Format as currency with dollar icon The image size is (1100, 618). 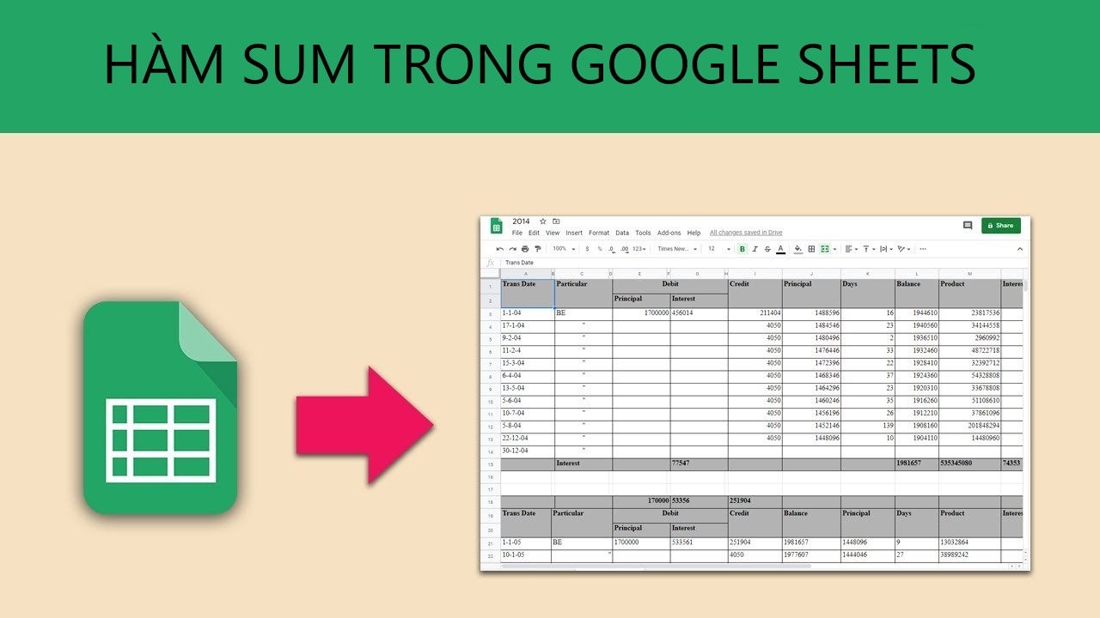(587, 249)
